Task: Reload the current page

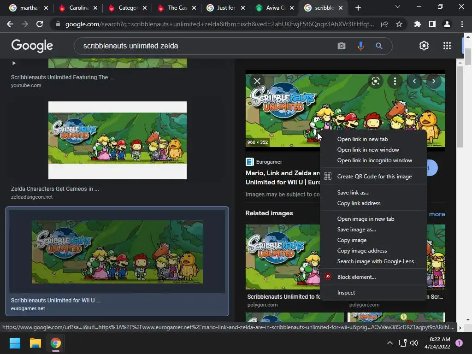Action: pyautogui.click(x=40, y=24)
